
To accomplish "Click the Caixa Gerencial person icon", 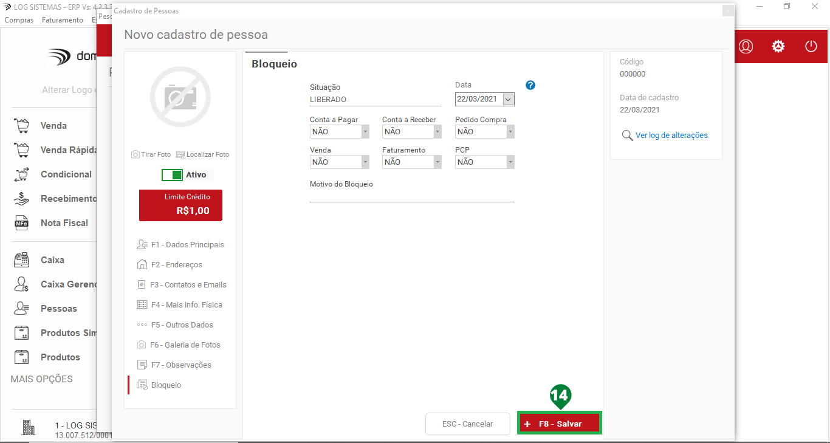I will tap(22, 284).
